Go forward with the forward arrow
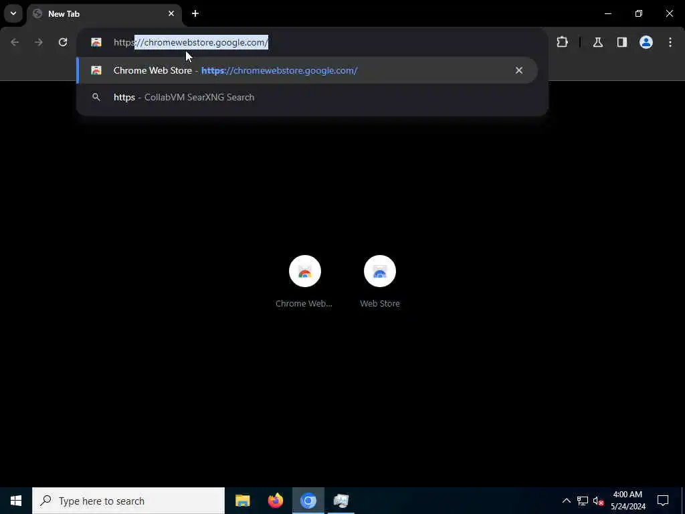 pyautogui.click(x=39, y=42)
